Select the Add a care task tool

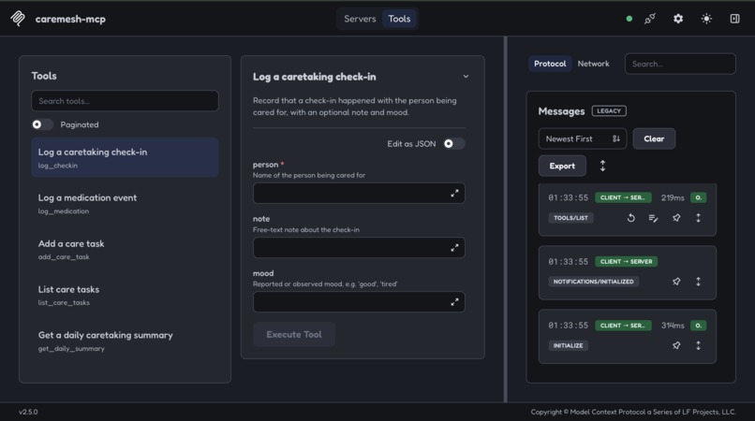(125, 249)
